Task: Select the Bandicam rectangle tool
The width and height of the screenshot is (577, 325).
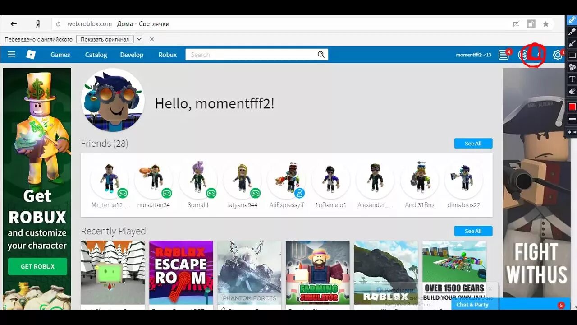Action: (572, 56)
